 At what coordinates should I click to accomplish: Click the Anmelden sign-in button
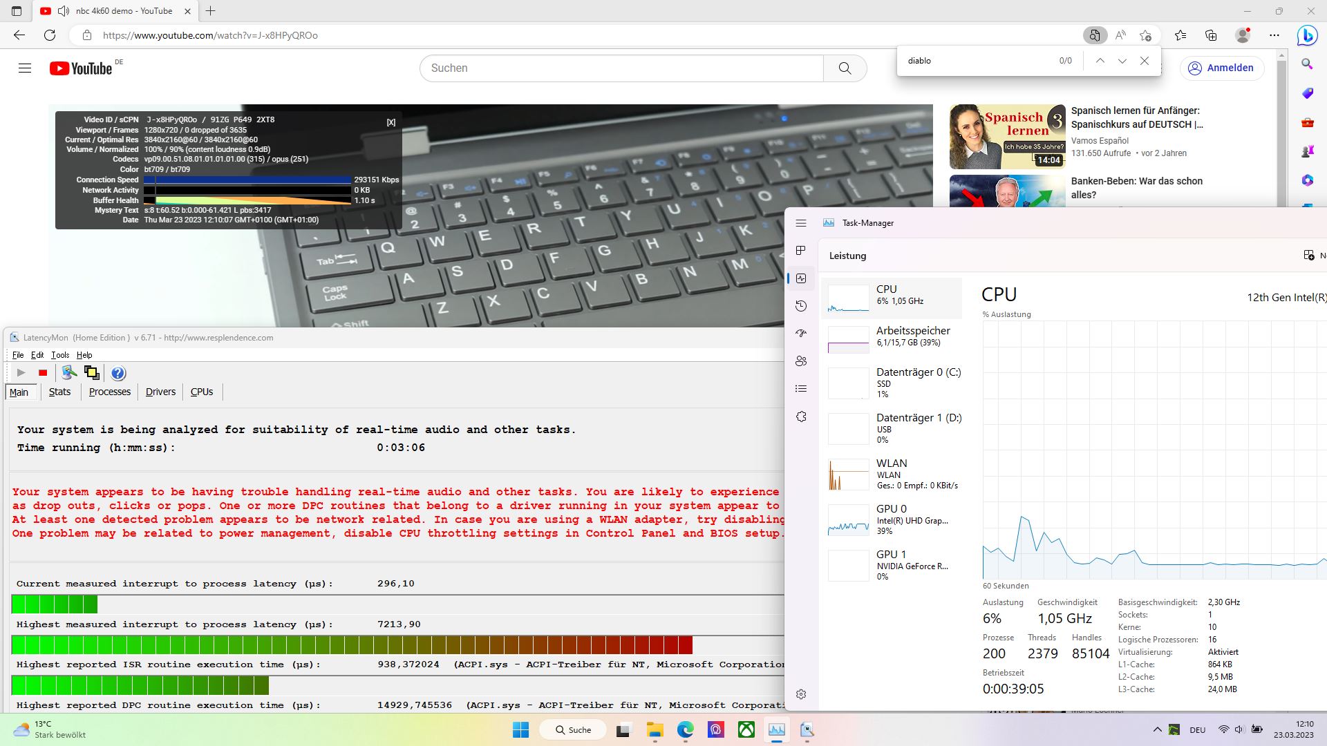click(1221, 68)
